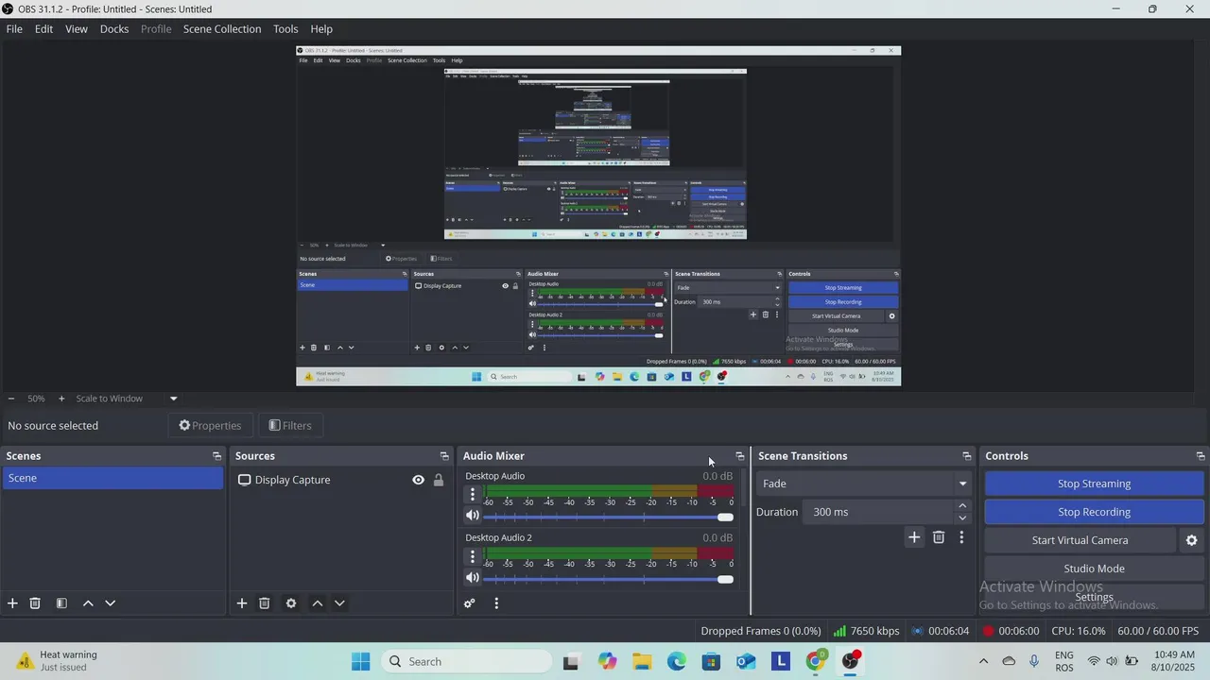Click Start Virtual Camera button
Screen dimensions: 1210x680
pyautogui.click(x=1080, y=540)
